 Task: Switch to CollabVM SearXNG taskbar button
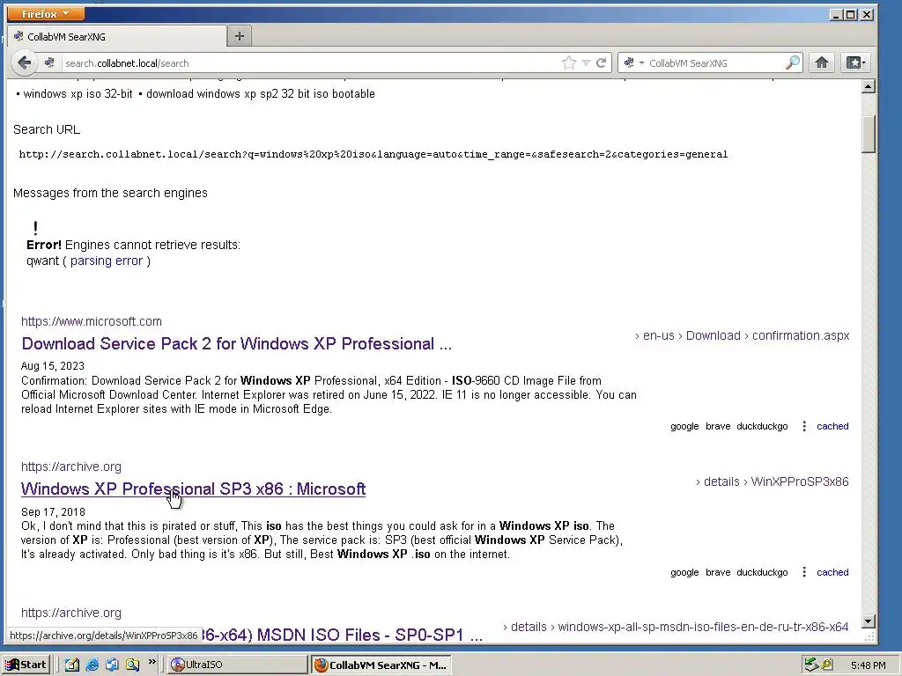381,665
